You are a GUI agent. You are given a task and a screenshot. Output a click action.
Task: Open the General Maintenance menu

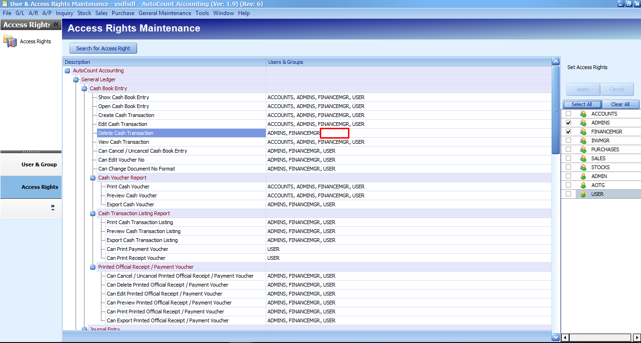pyautogui.click(x=165, y=13)
